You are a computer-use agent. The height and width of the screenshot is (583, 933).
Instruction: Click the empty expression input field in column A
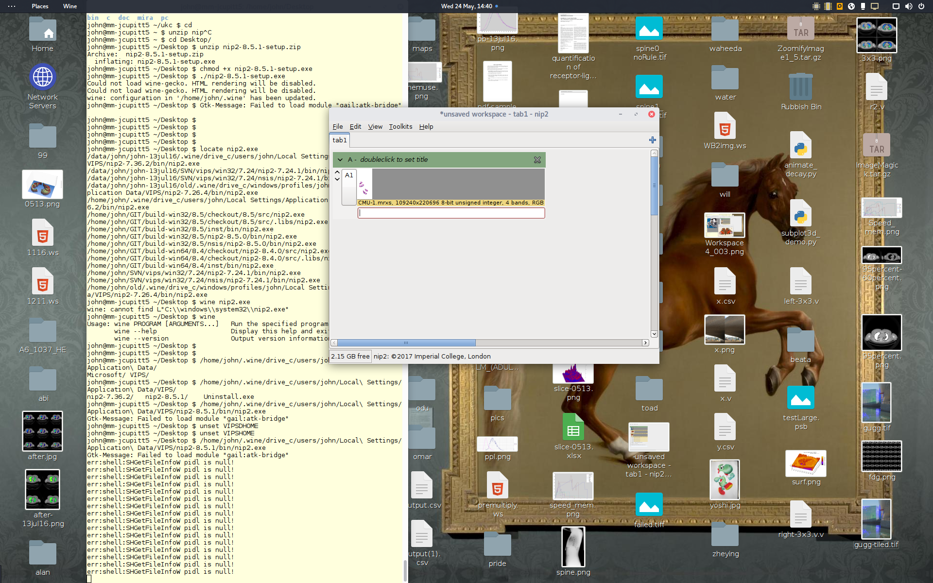451,213
